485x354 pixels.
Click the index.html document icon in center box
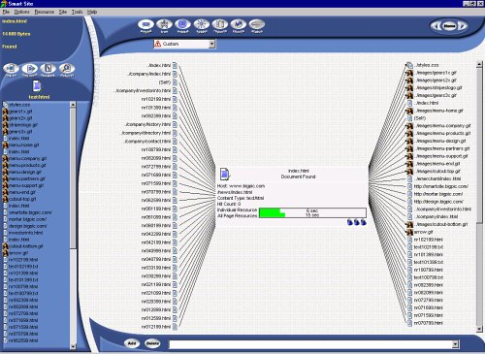225,174
